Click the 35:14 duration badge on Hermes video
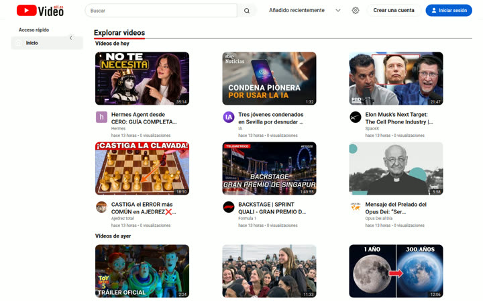Viewport: 483px width, 302px height. point(181,102)
